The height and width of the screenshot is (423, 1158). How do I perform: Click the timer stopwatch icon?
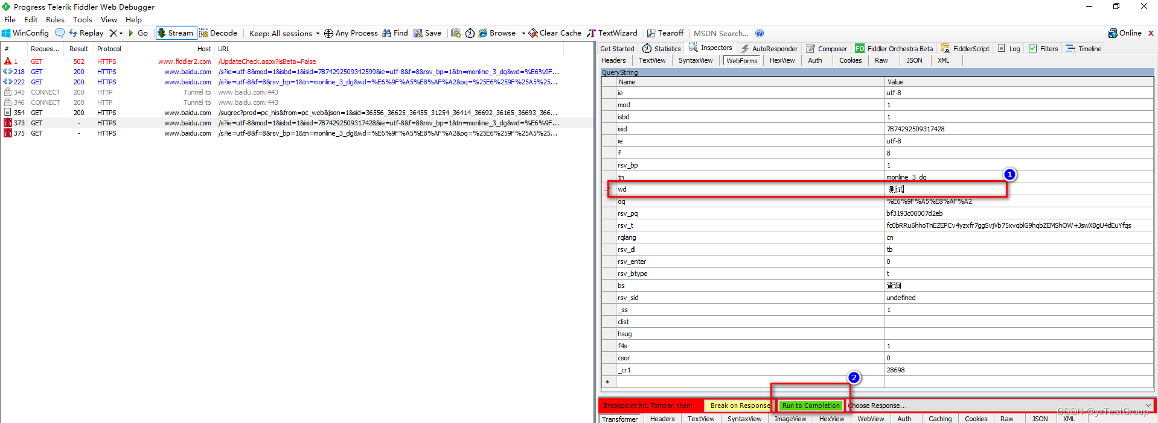tap(470, 33)
